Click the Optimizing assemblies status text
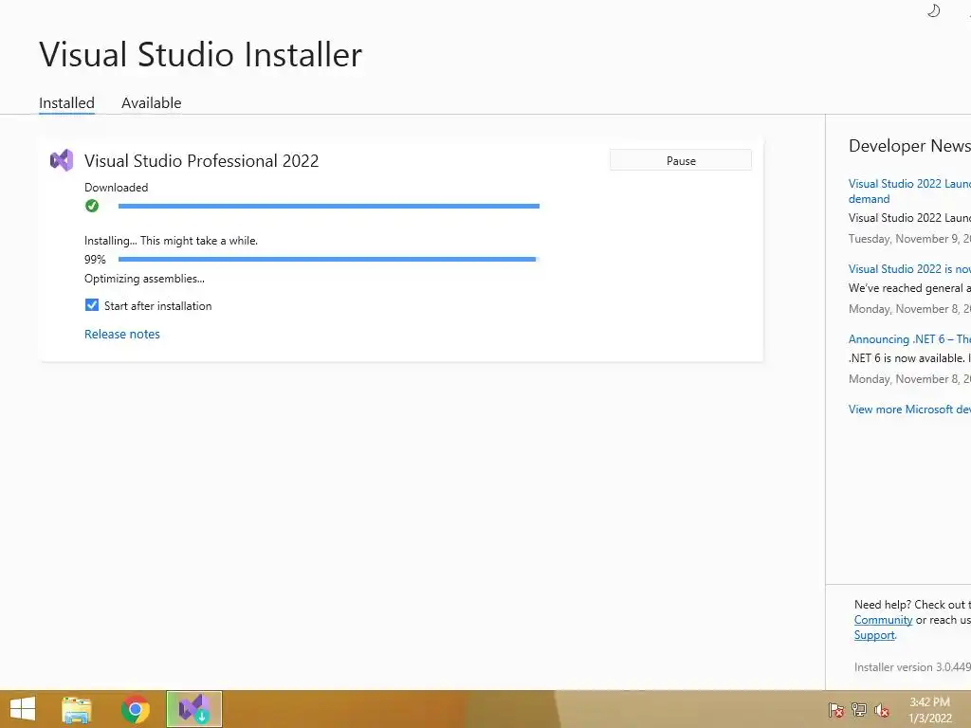 (x=144, y=279)
